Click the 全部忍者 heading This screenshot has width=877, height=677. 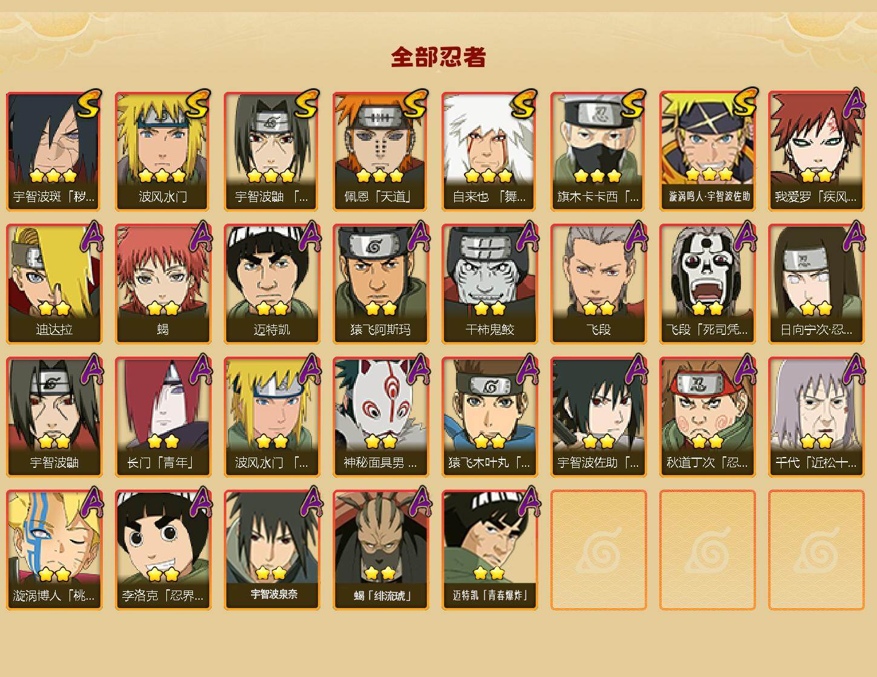click(438, 57)
